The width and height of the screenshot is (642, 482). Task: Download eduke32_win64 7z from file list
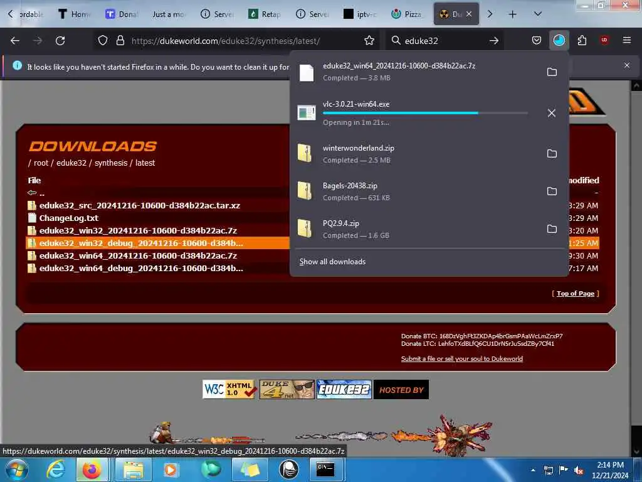pyautogui.click(x=138, y=256)
